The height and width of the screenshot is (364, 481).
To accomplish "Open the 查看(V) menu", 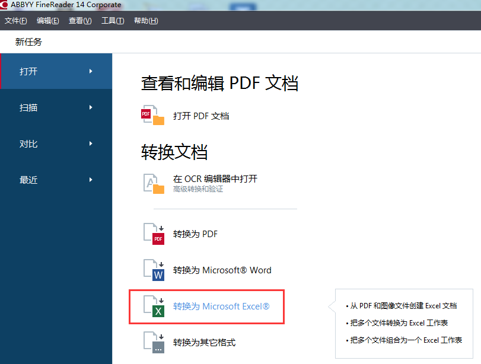I will [x=80, y=21].
